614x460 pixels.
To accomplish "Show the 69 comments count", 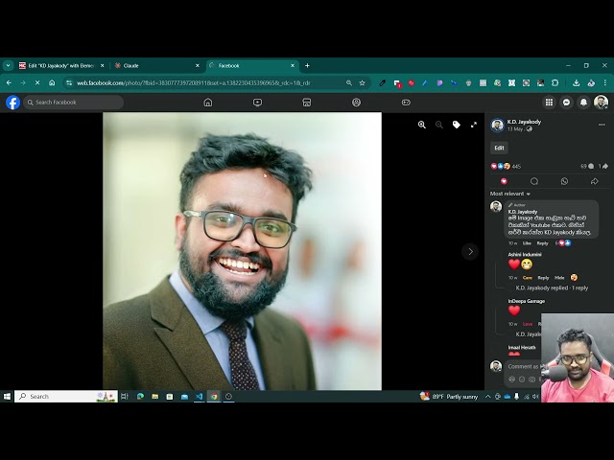I will (587, 166).
